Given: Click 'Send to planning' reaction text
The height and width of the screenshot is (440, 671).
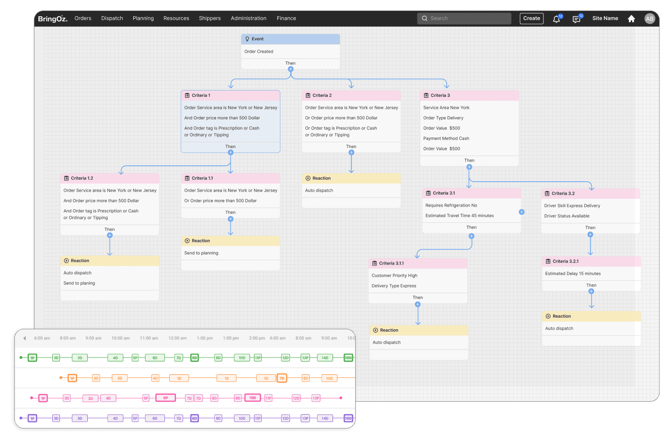Looking at the screenshot, I should click(x=201, y=253).
